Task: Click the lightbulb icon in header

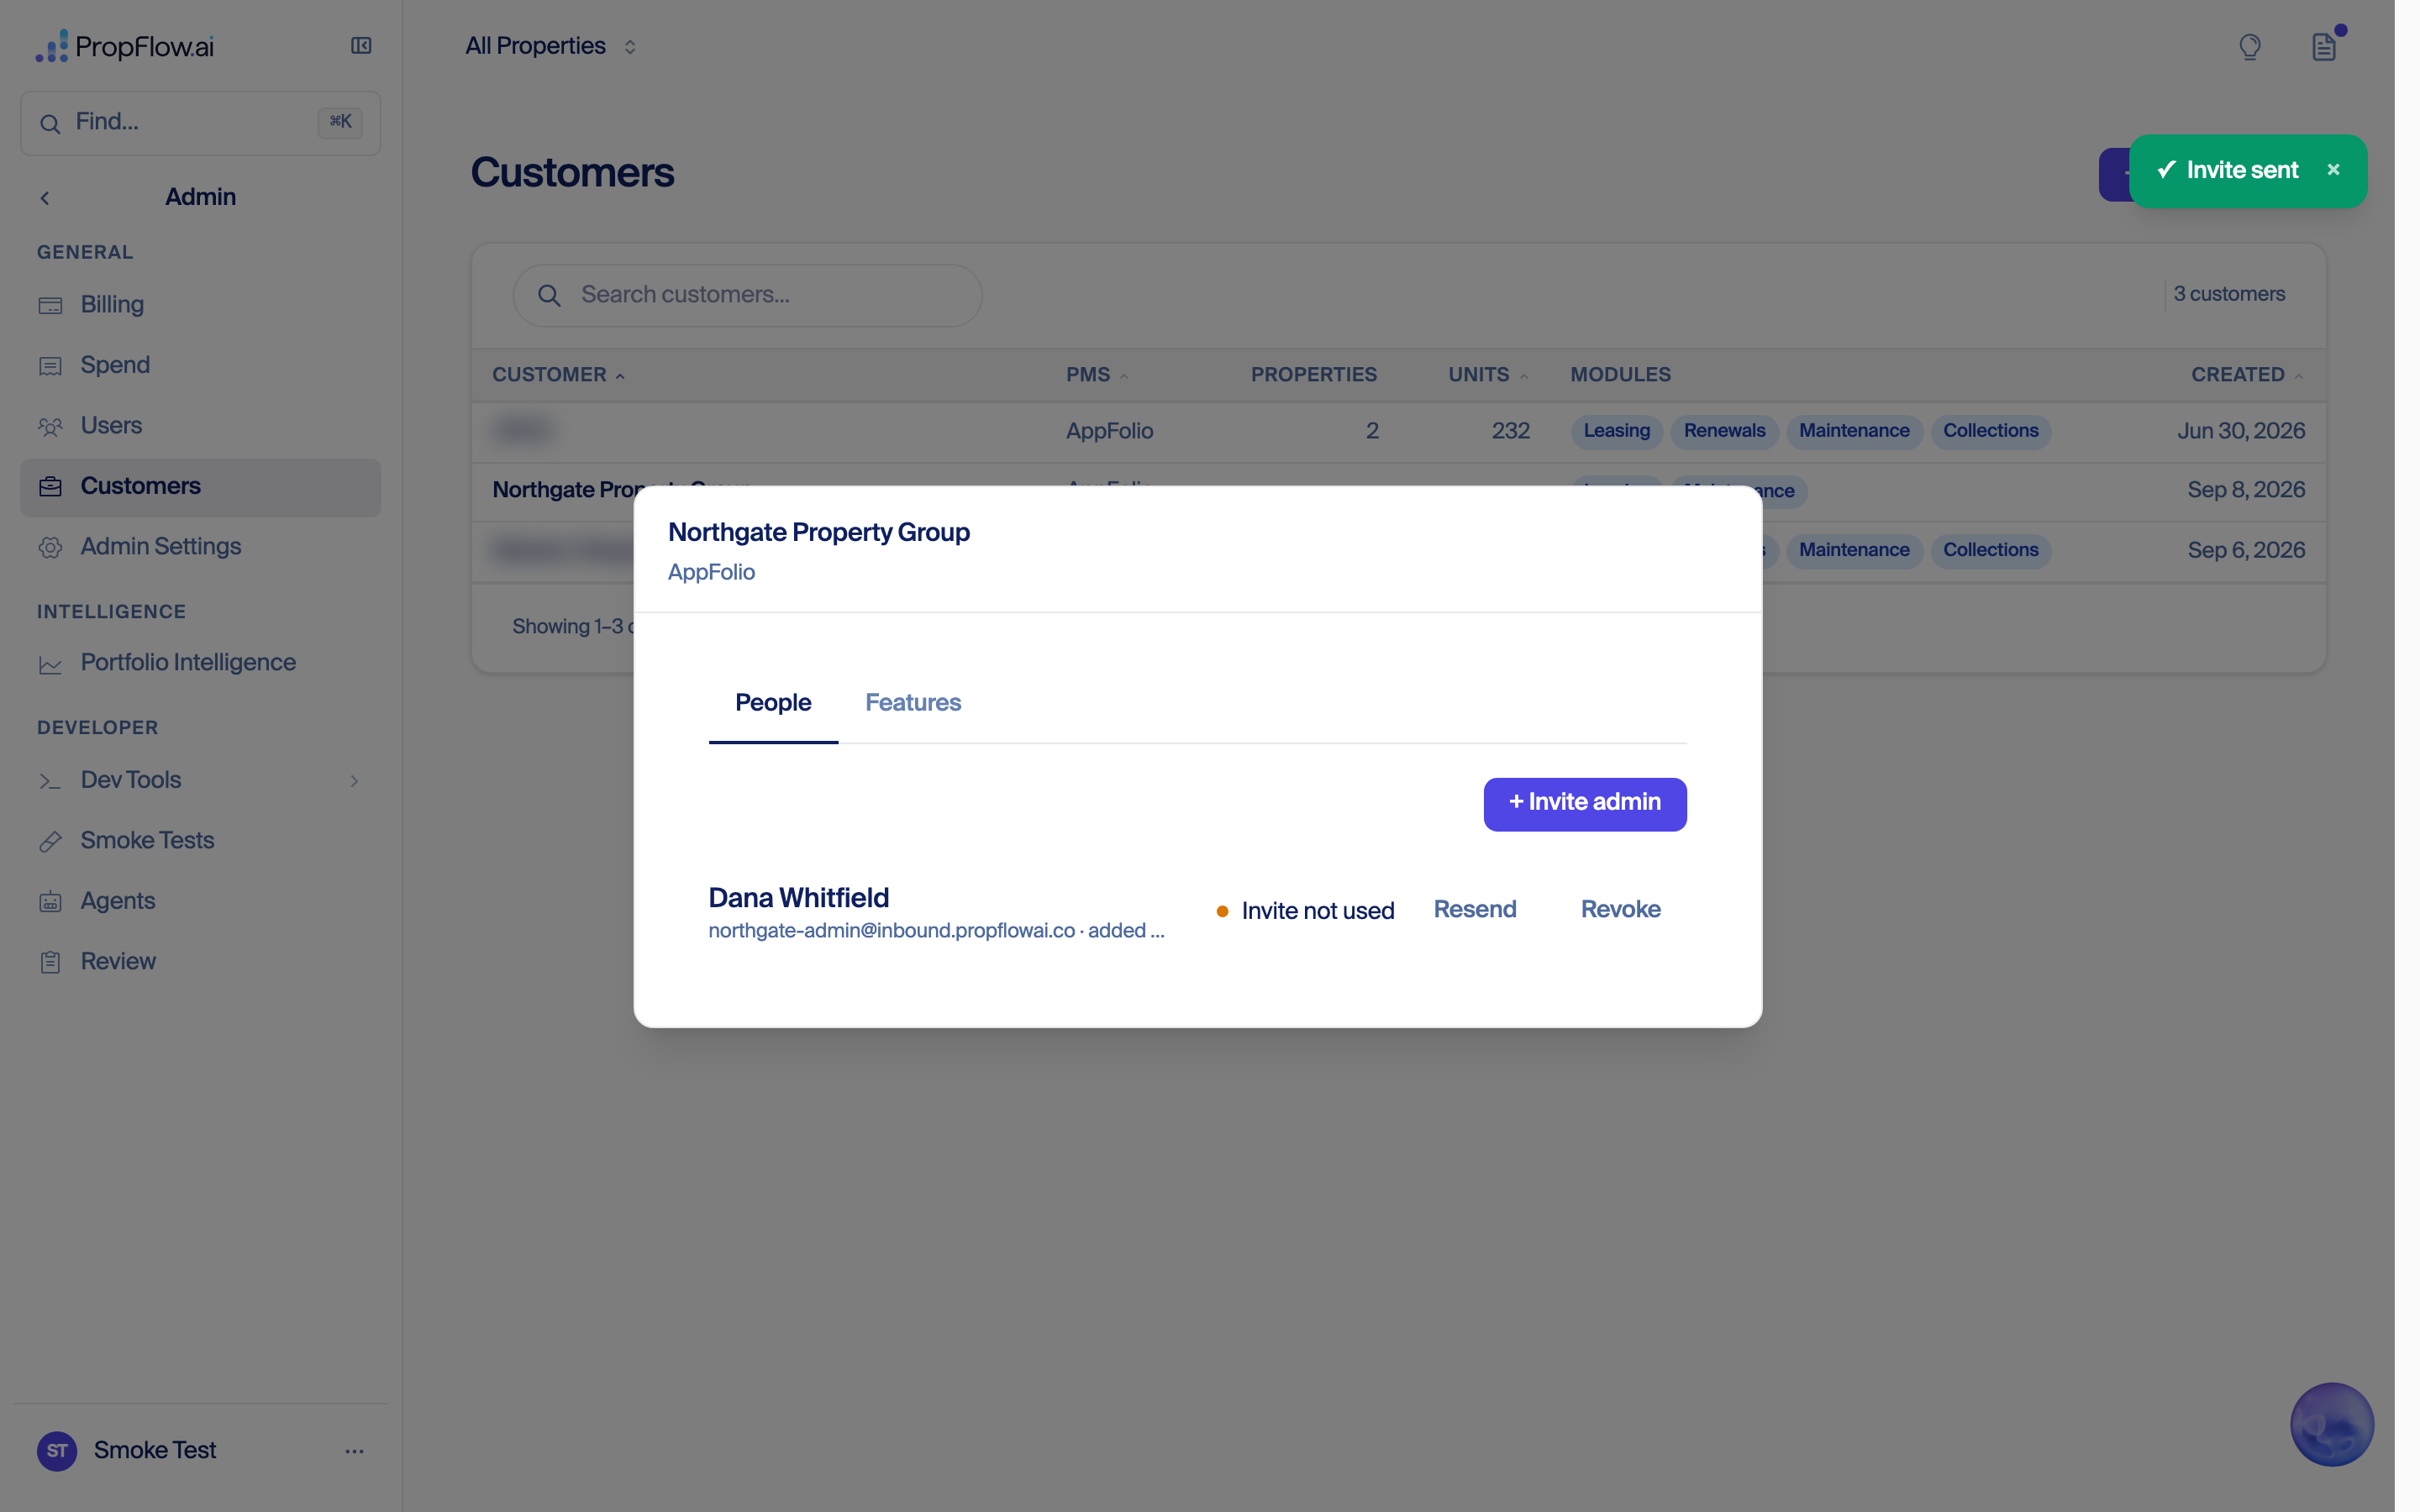Action: (x=2249, y=47)
